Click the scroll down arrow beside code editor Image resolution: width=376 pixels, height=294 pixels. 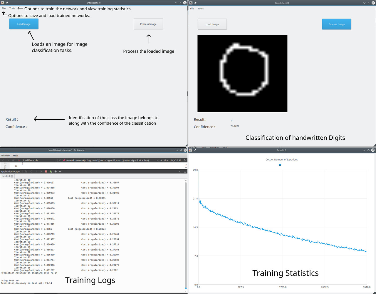point(186,168)
